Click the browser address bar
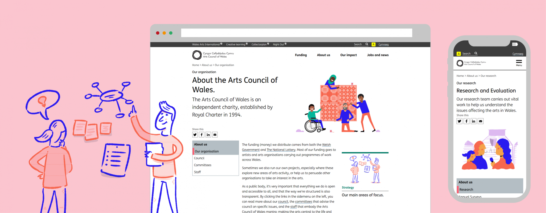 297,33
